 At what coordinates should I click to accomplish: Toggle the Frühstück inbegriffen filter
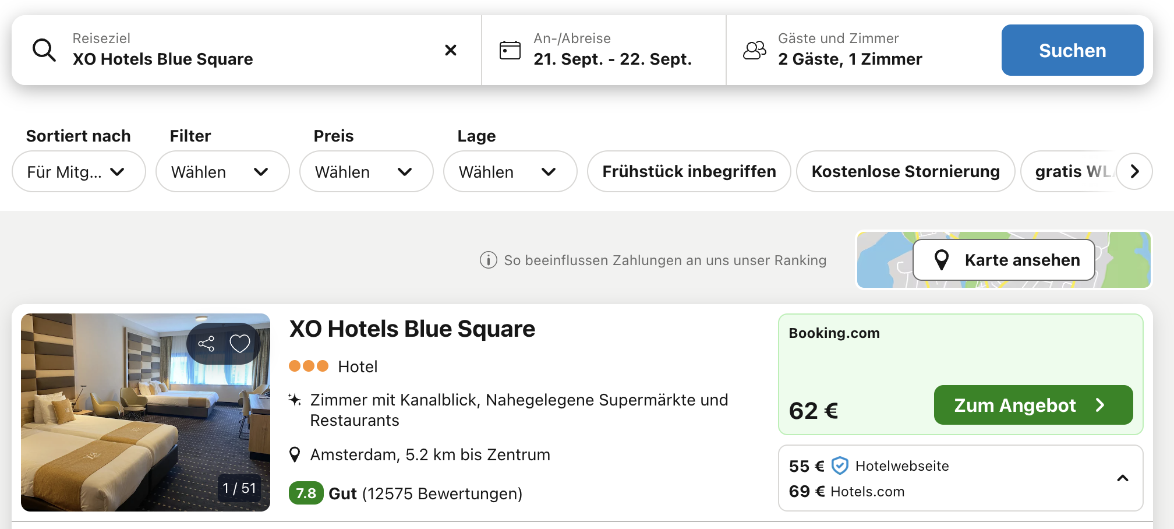point(689,171)
